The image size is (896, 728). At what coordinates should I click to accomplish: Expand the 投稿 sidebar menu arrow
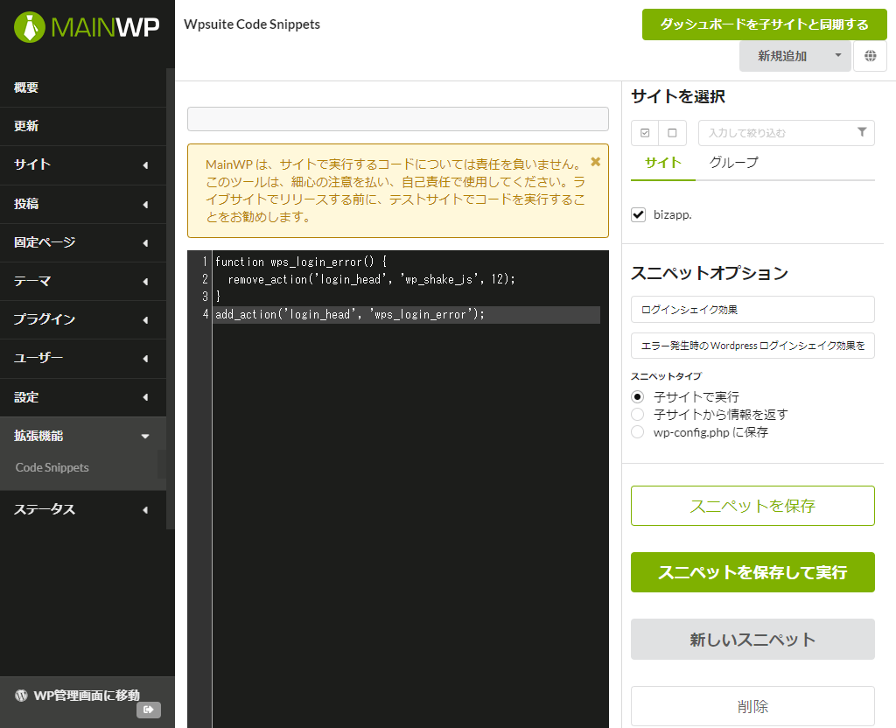click(x=145, y=204)
